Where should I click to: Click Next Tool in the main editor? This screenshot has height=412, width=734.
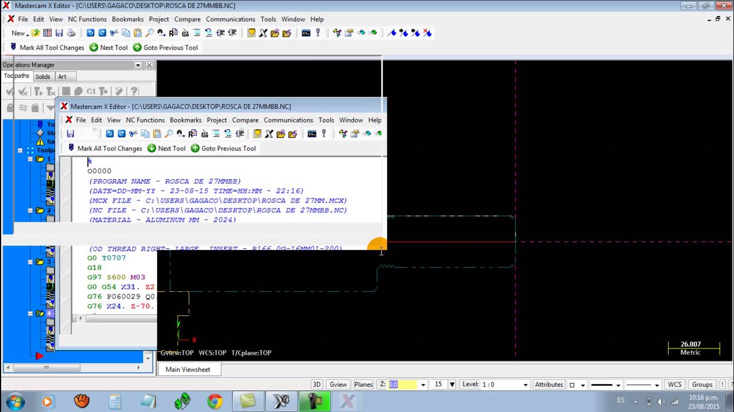[x=109, y=47]
